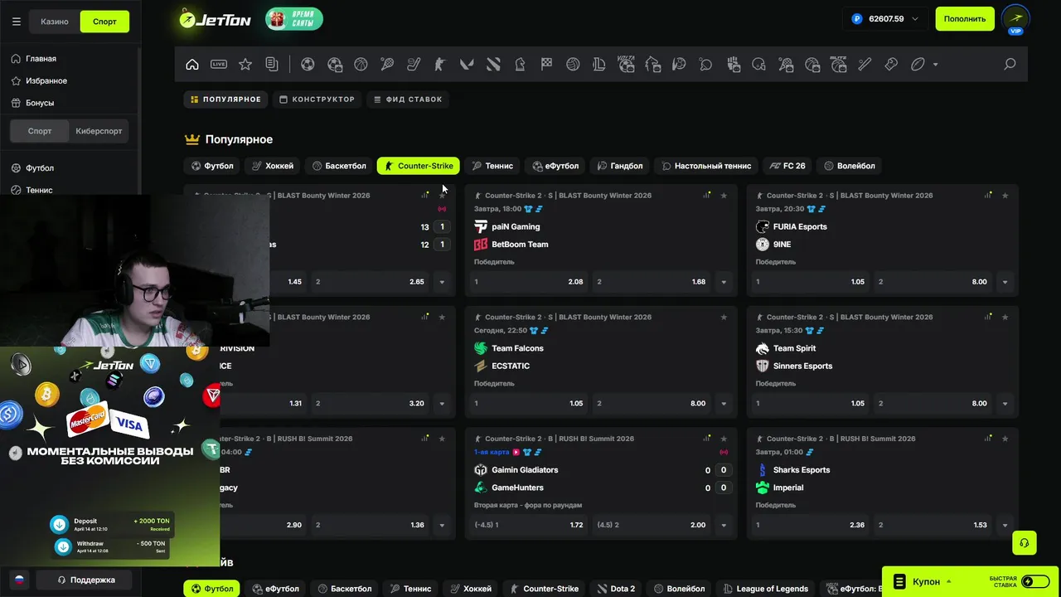
Task: Open favorites star in the sports icon bar
Action: [x=245, y=64]
